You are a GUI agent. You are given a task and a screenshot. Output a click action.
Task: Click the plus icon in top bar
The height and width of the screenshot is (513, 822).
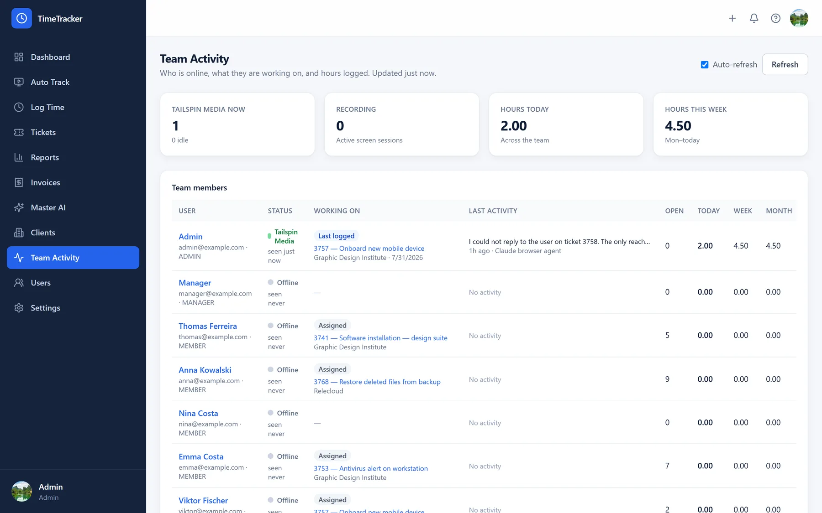coord(732,18)
